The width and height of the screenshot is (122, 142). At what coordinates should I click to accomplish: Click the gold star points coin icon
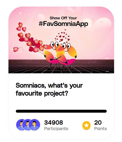point(86,125)
